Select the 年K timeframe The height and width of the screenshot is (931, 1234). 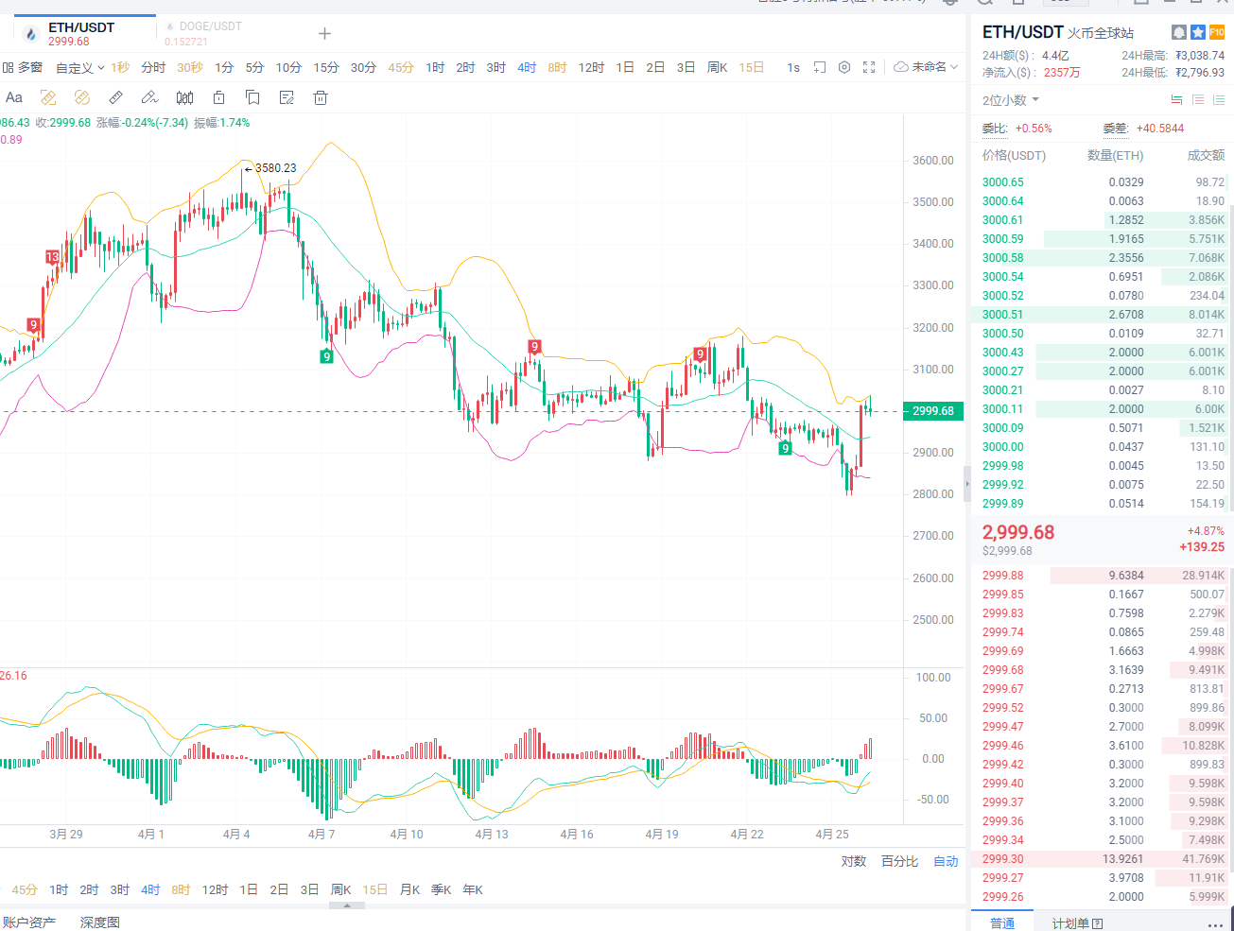(473, 889)
